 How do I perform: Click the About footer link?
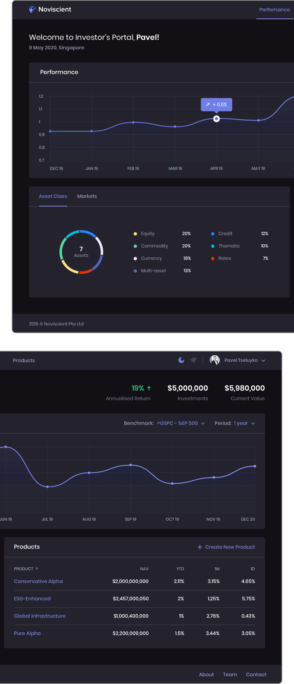pyautogui.click(x=206, y=674)
